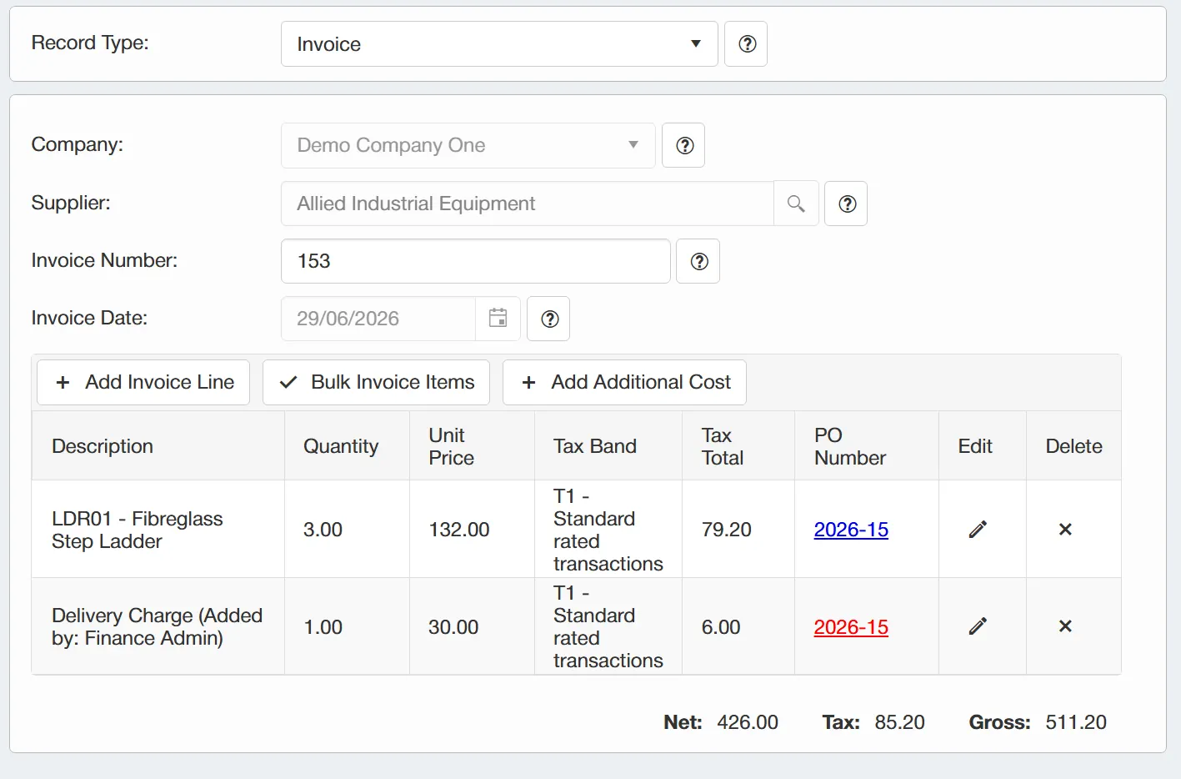Select the LDR01 - Fibreglass Step Ladder description

(138, 530)
